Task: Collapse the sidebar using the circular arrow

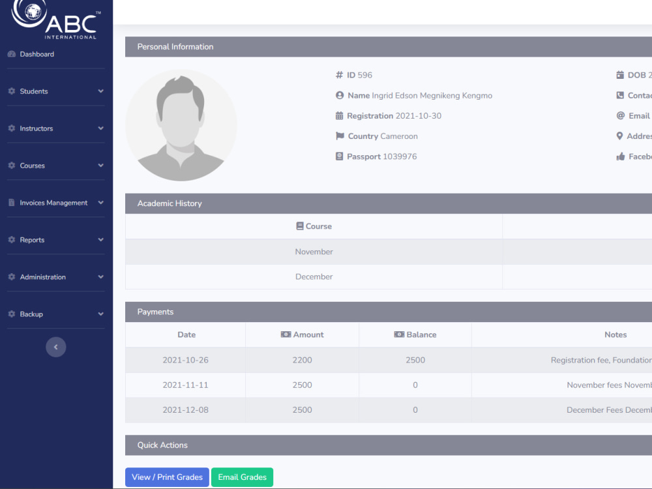Action: 56,347
